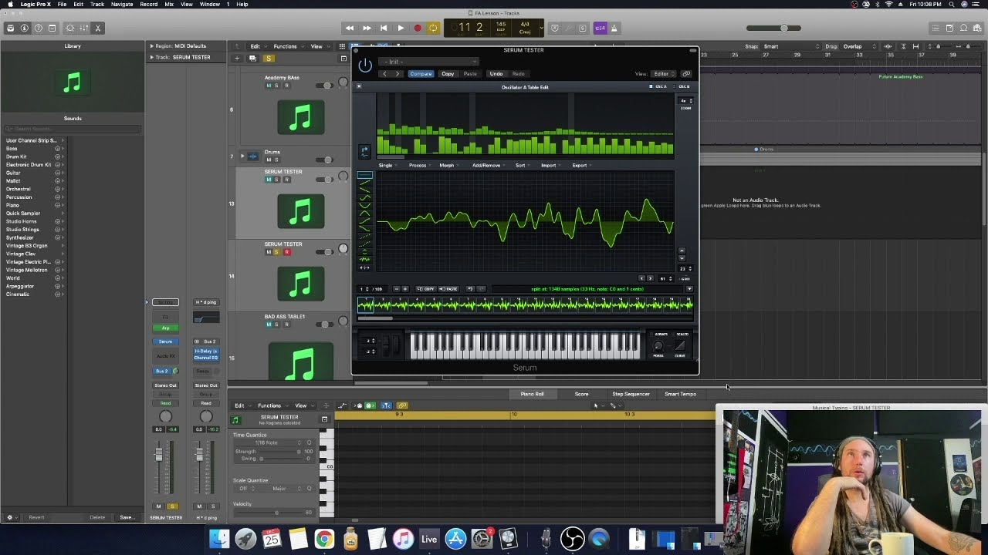988x555 pixels.
Task: Open the Library button in the control bar
Action: tap(10, 28)
